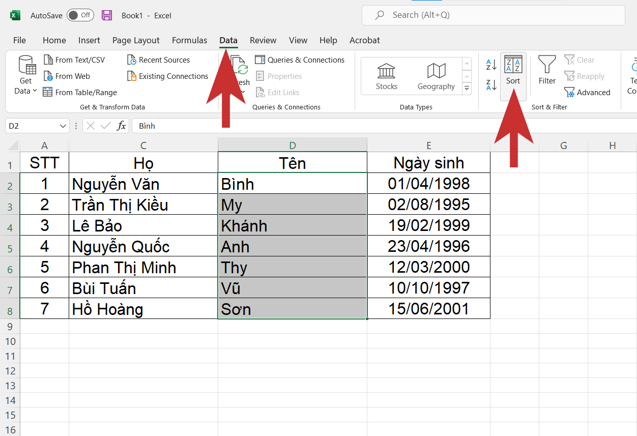Switch to the View tab

(298, 40)
